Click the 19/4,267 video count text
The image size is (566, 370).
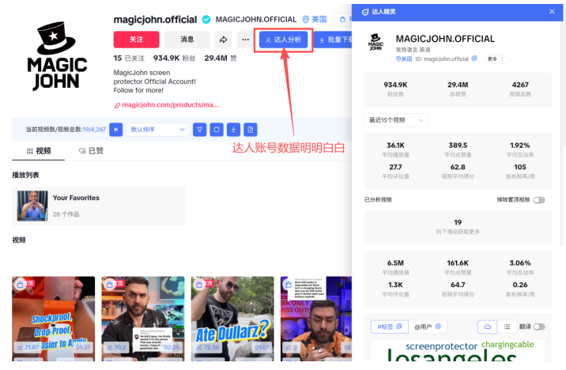pos(94,130)
